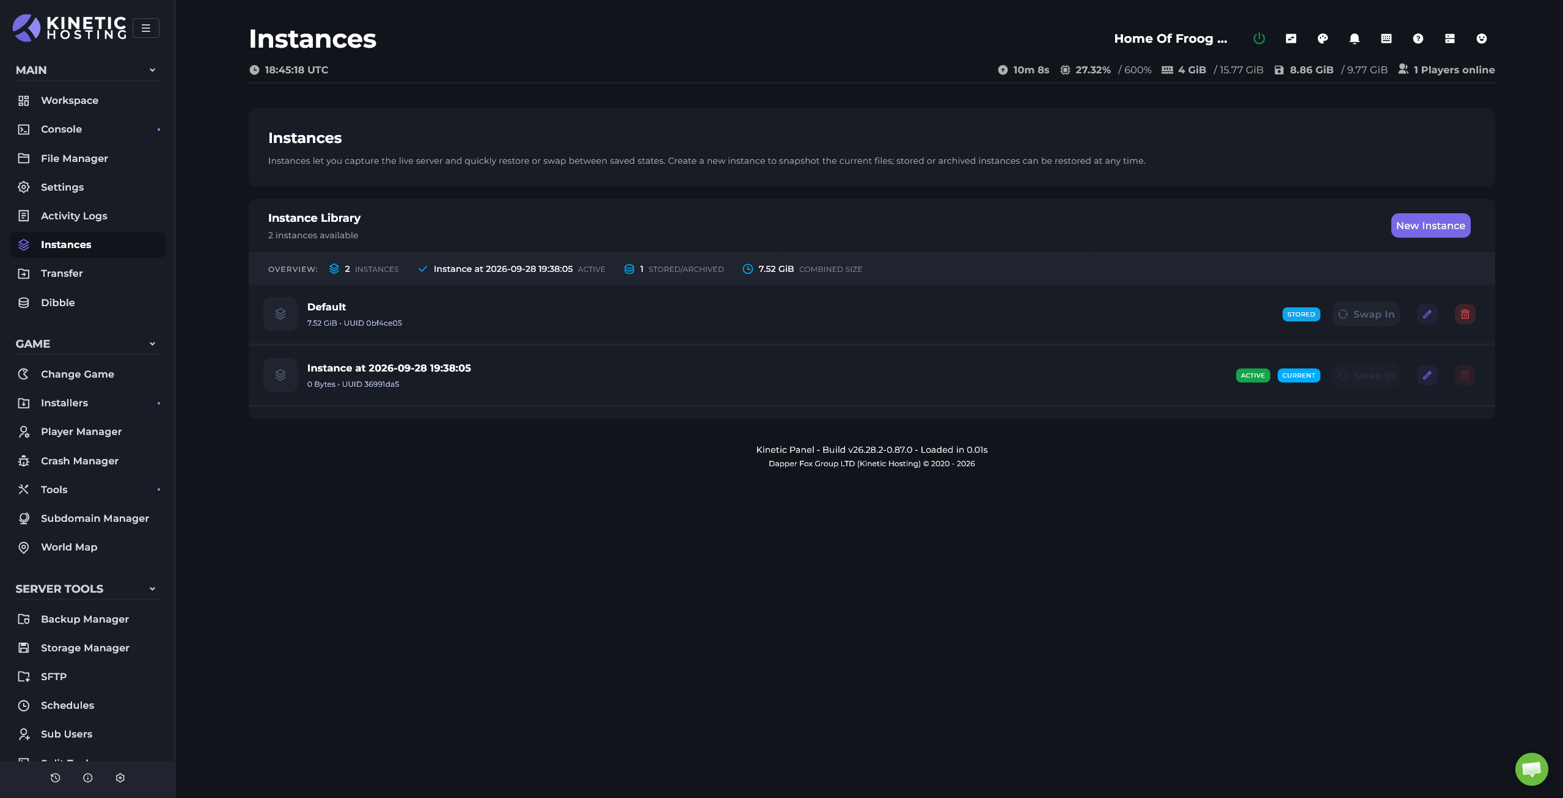Open Subdomain Manager

(x=88, y=518)
